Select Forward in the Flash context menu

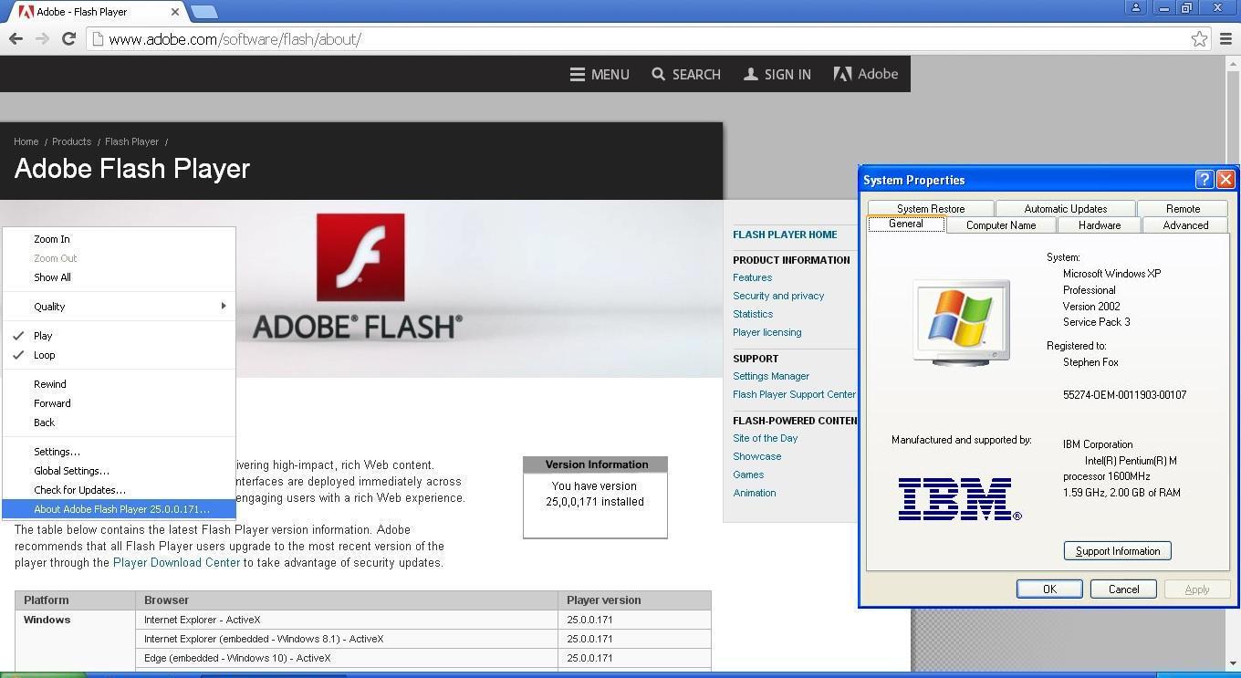[119, 403]
